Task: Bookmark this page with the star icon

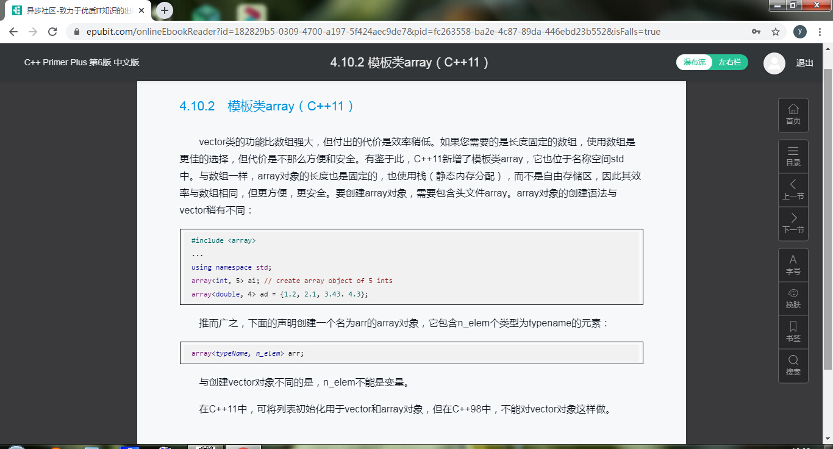Action: coord(776,32)
